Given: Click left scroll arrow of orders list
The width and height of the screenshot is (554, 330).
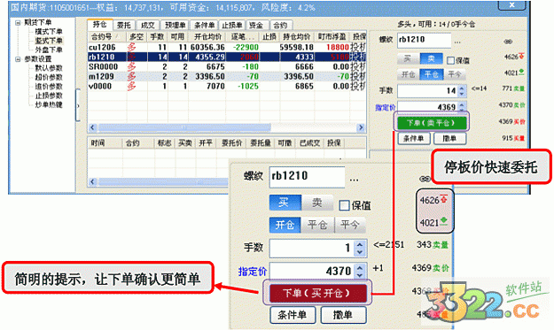Looking at the screenshot, I should coord(92,182).
